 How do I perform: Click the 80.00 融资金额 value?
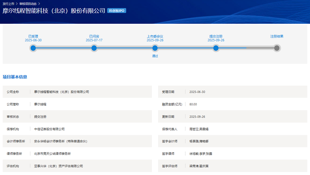(x=193, y=104)
